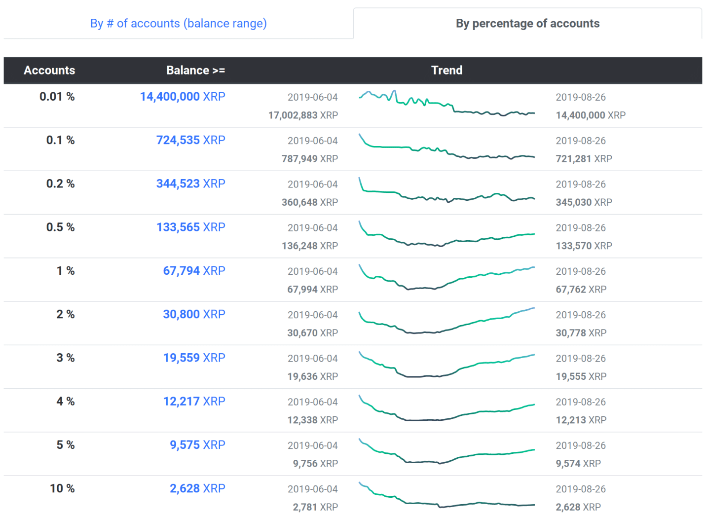Click the 133,565 XRP balance link
706x515 pixels.
(190, 227)
